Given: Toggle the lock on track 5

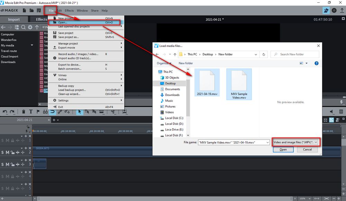Looking at the screenshot, I should tap(12, 189).
